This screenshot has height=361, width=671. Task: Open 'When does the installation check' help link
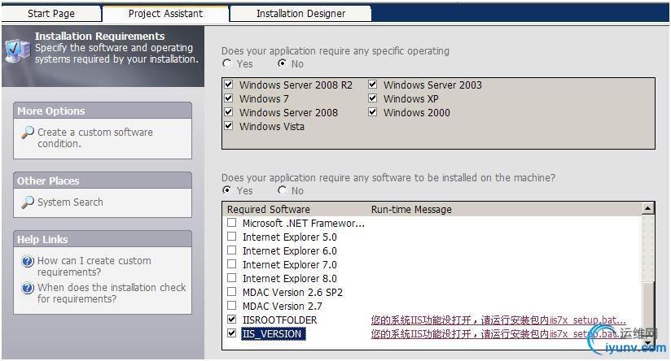[112, 293]
